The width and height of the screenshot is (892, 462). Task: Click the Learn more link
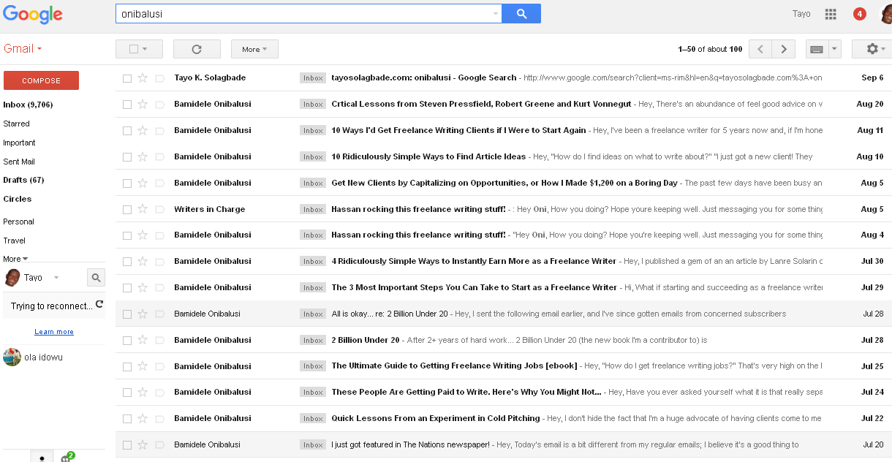pyautogui.click(x=54, y=332)
